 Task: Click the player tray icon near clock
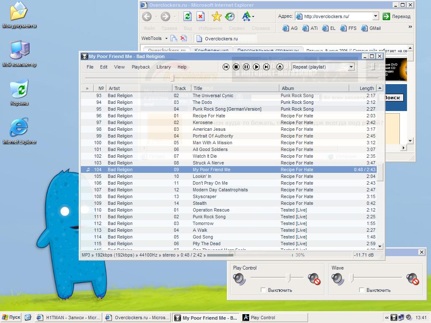point(394,318)
